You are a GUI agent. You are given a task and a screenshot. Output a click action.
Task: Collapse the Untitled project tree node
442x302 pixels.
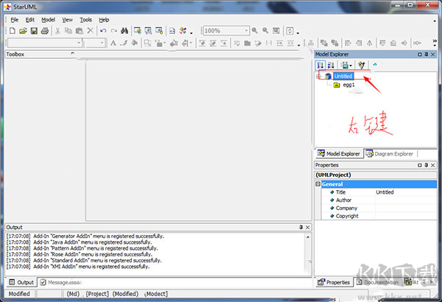pos(319,76)
